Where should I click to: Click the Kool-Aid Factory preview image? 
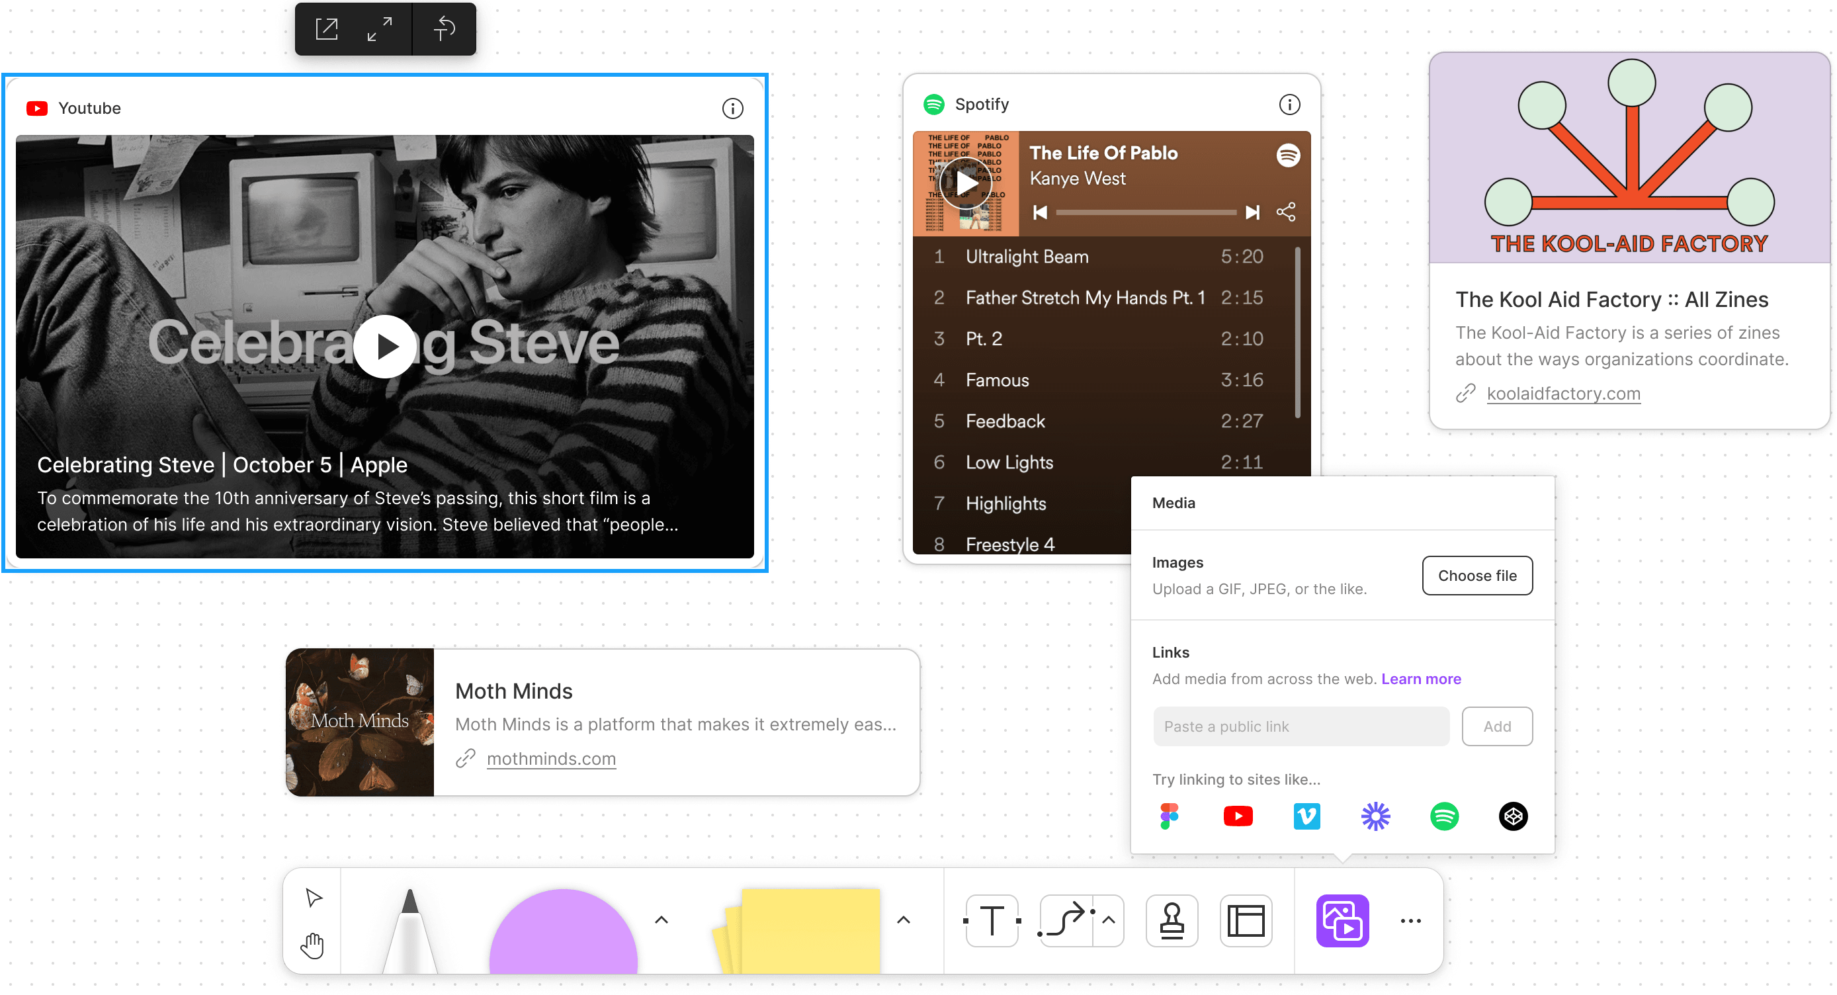point(1629,158)
